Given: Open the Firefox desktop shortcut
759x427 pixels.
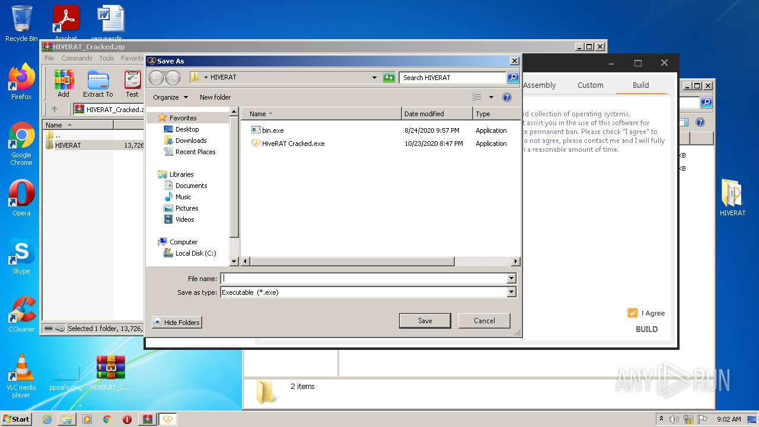Looking at the screenshot, I should pyautogui.click(x=21, y=82).
